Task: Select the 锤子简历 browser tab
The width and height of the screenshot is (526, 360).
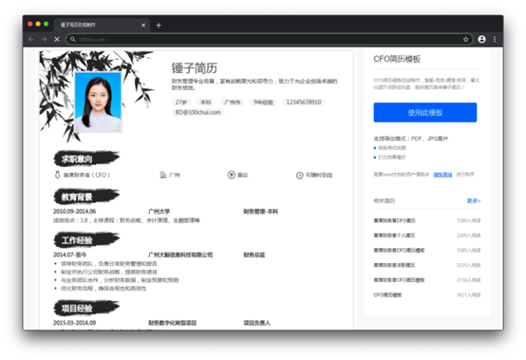Action: pyautogui.click(x=102, y=25)
